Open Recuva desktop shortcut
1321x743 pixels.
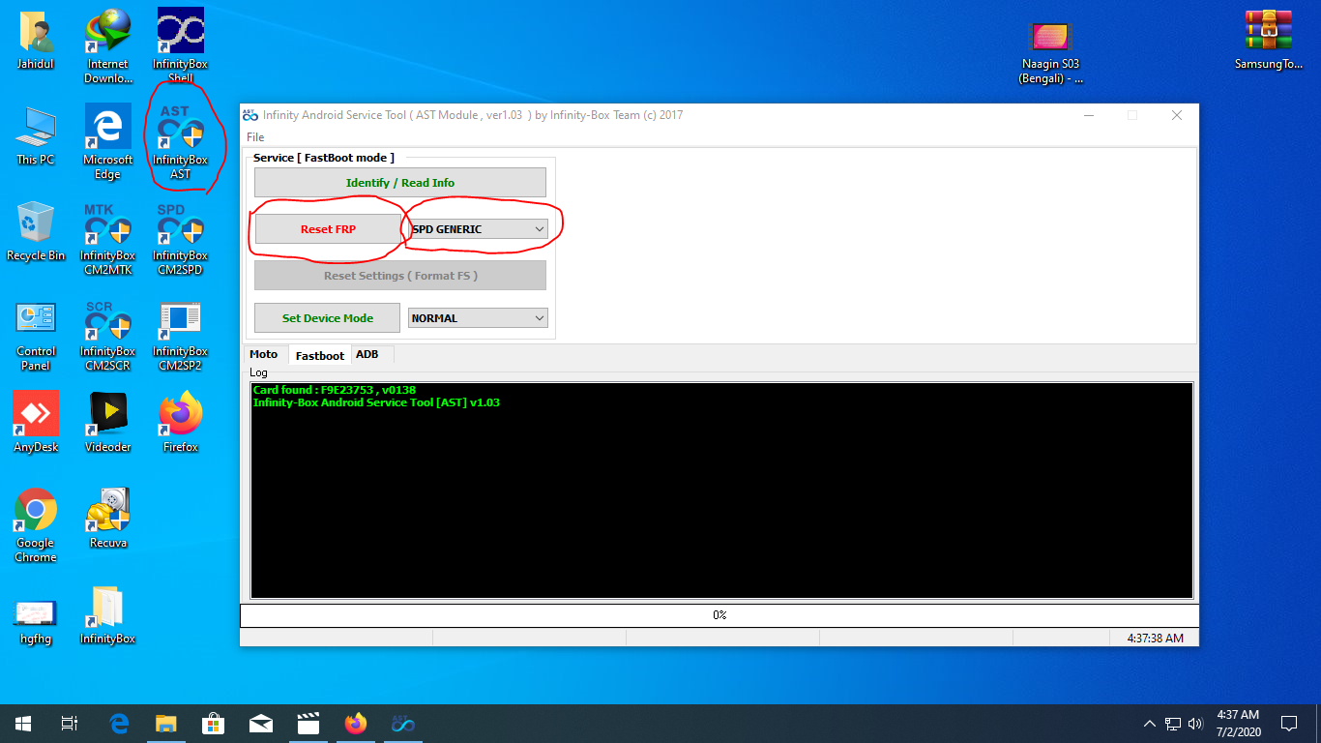[107, 519]
